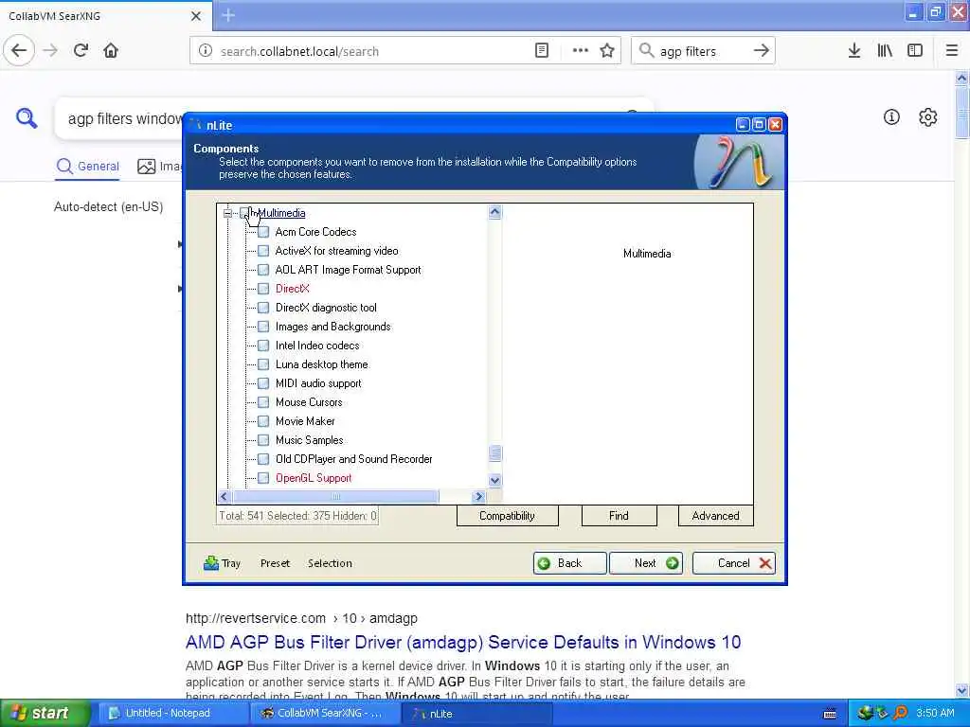
Task: Go Back in nLite wizard
Action: point(569,563)
